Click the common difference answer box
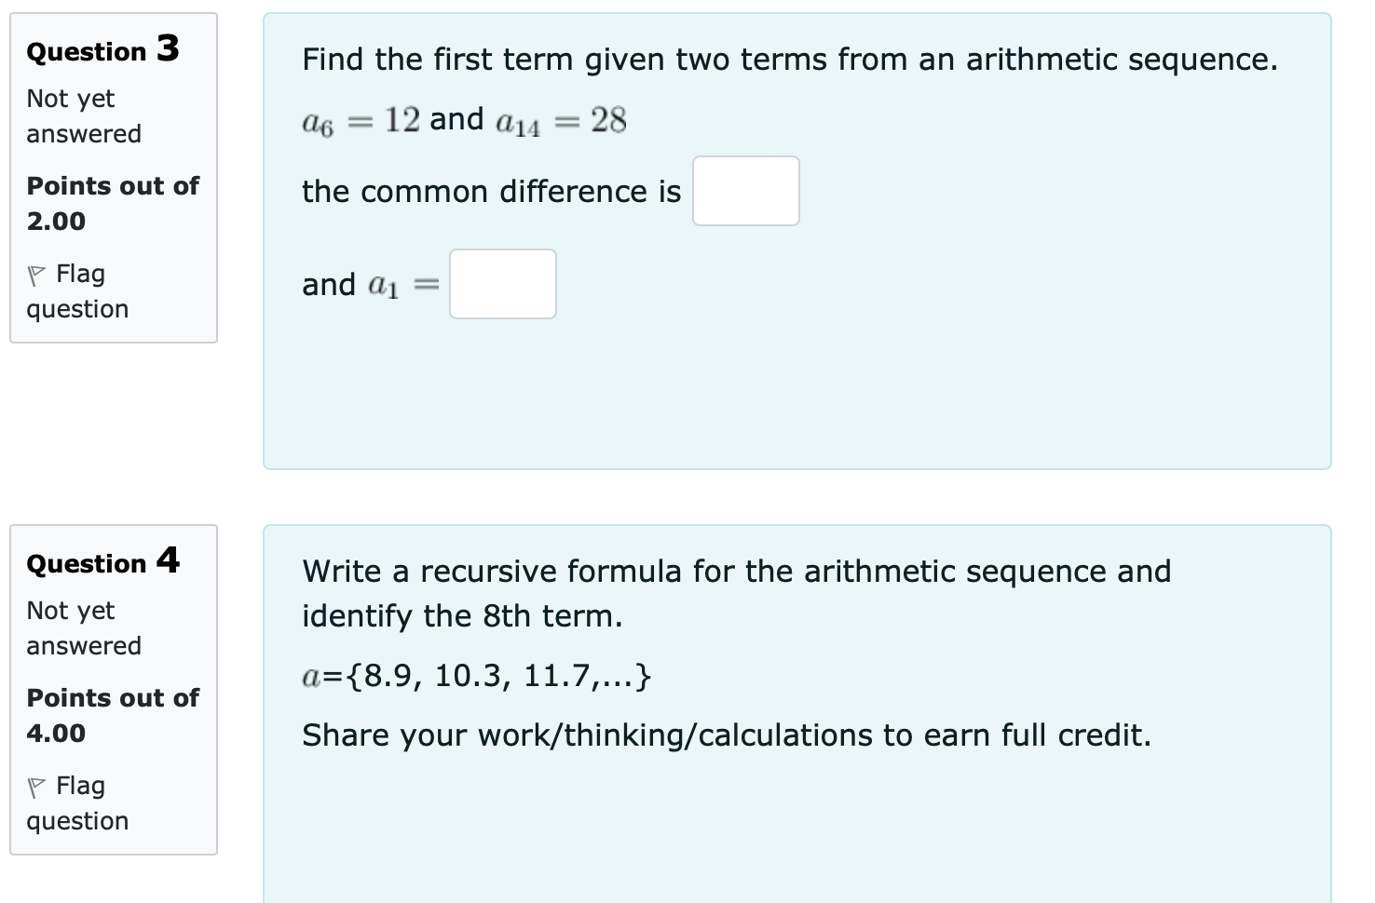This screenshot has width=1375, height=903. pos(745,191)
